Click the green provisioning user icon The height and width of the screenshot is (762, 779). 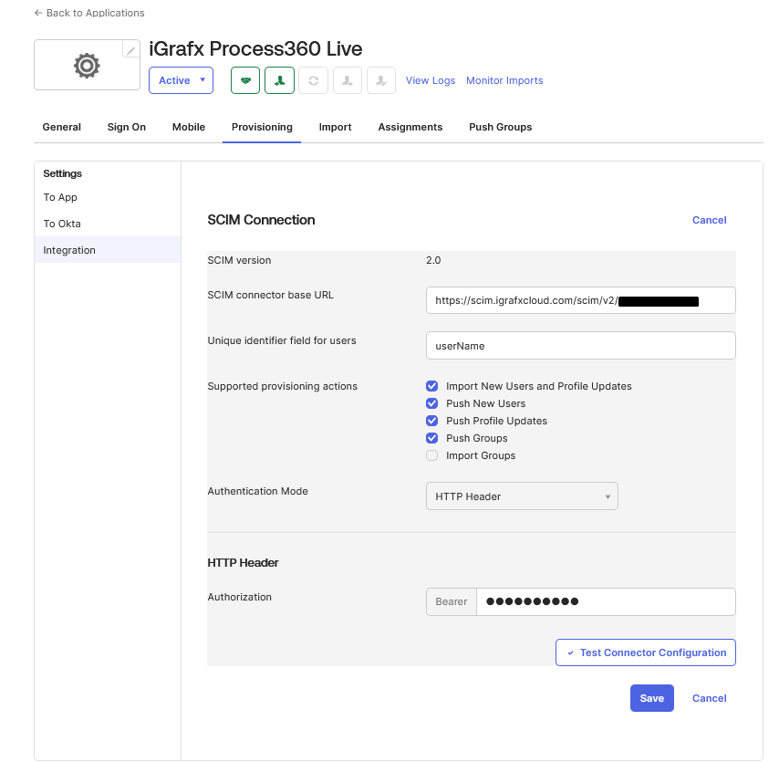pyautogui.click(x=279, y=80)
